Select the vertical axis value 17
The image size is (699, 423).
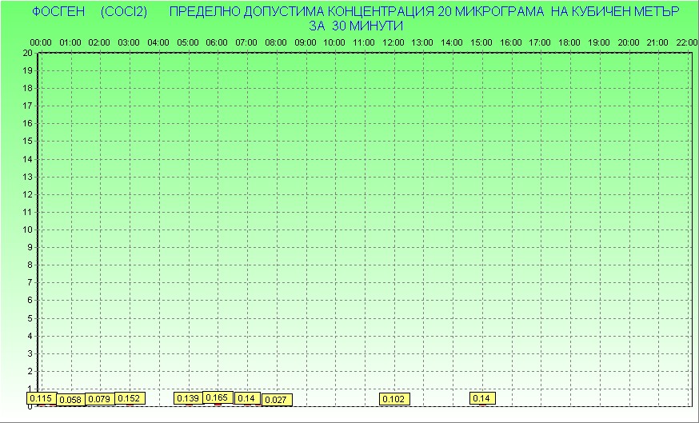pos(28,106)
